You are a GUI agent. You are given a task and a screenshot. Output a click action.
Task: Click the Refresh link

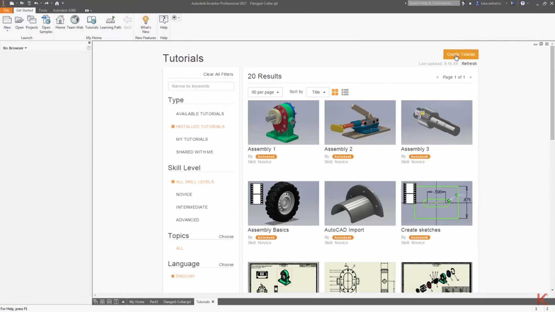coord(469,64)
